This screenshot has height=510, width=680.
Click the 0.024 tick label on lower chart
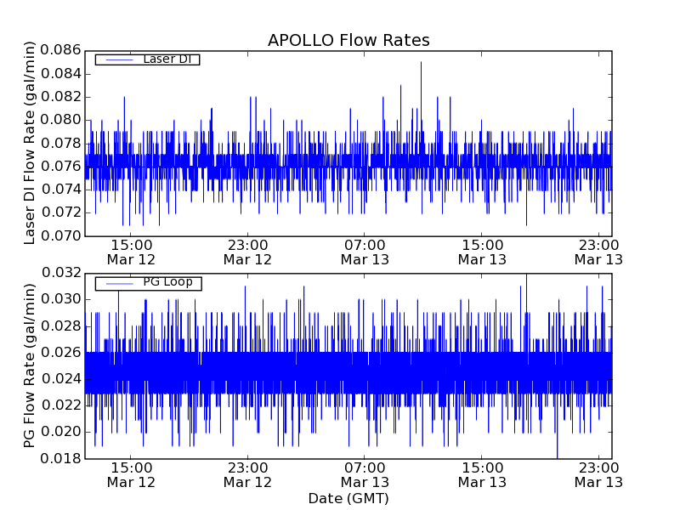[x=59, y=379]
